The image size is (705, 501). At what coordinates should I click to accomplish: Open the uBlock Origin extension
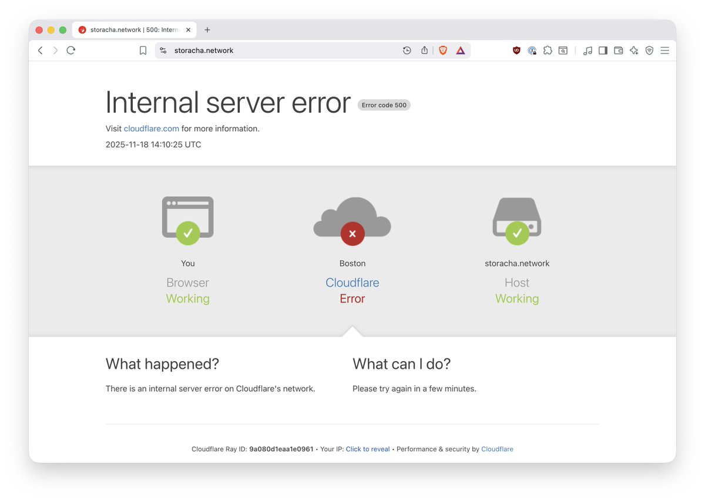[x=516, y=51]
